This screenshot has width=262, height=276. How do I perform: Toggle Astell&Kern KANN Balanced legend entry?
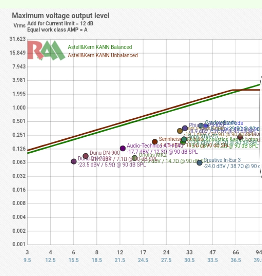(100, 47)
